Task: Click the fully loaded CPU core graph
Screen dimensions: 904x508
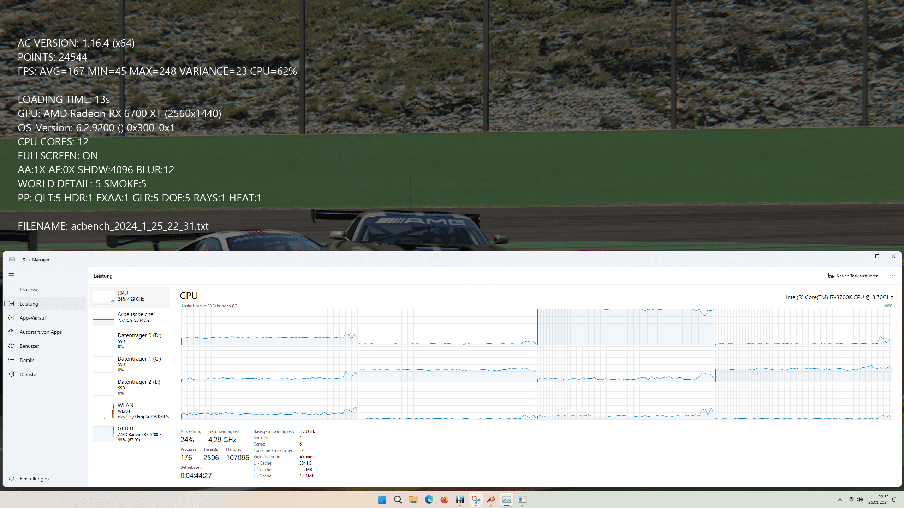Action: (625, 327)
